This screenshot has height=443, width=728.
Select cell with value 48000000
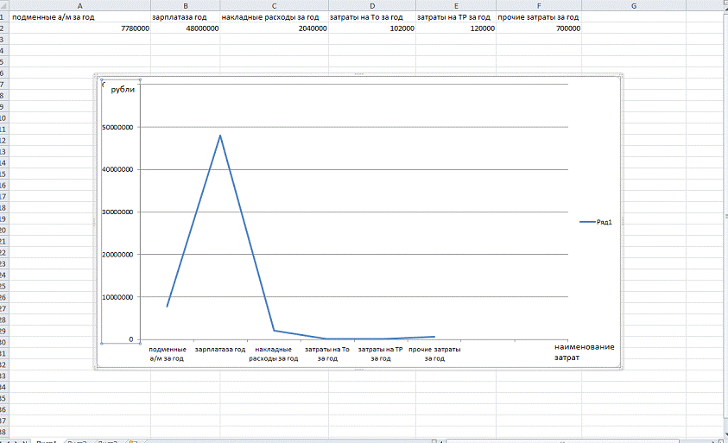[185, 28]
